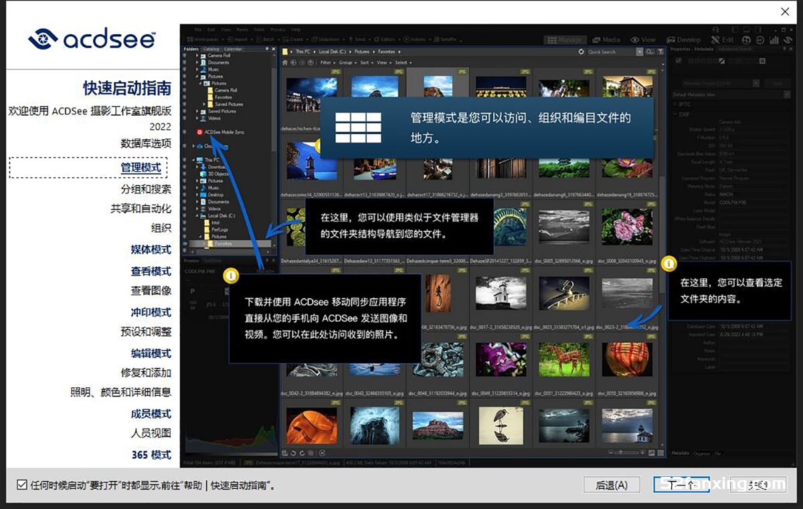This screenshot has height=509, width=803.
Task: Jump to the 成员模式 section
Action: tap(151, 413)
